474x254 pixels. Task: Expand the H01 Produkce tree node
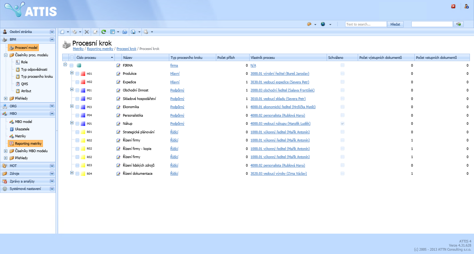click(72, 73)
